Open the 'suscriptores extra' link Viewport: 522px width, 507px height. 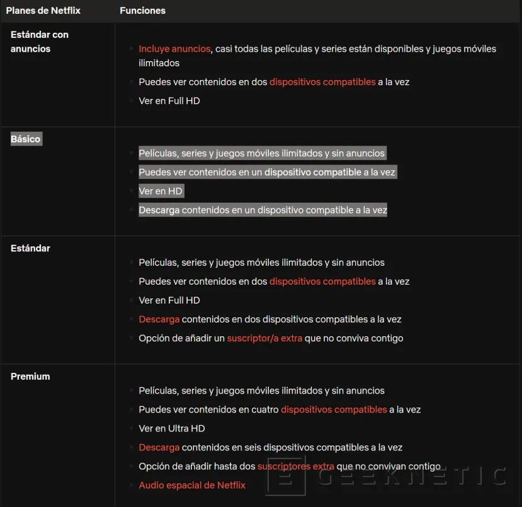295,467
